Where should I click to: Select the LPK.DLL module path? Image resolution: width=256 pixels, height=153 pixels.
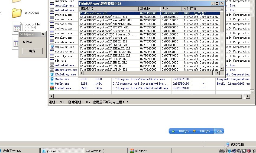pyautogui.click(x=102, y=66)
